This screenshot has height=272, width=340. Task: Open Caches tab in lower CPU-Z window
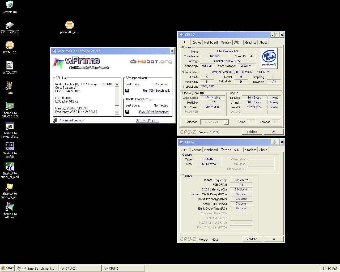pyautogui.click(x=197, y=150)
